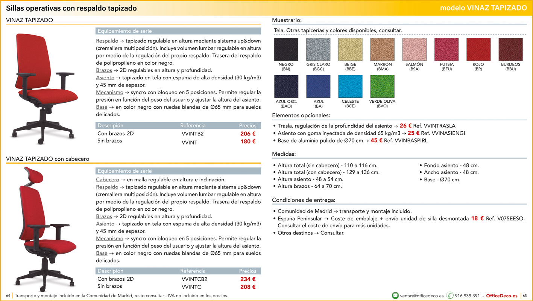Click the 'modelo VINAZ TAPIZADO' header title
Screen dimensions: 533x301
[483, 8]
